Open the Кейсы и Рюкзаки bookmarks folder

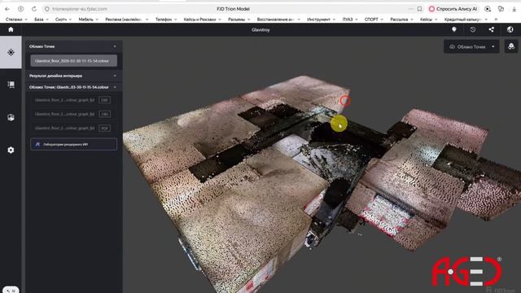tap(203, 20)
